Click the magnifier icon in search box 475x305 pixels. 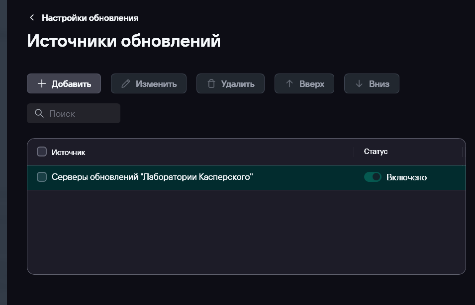pos(39,113)
